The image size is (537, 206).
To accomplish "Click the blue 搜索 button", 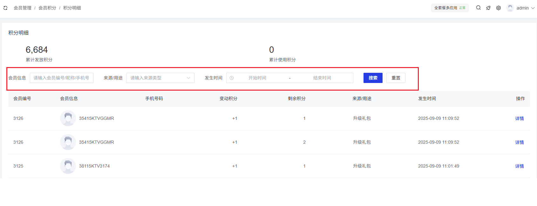I will click(x=373, y=78).
